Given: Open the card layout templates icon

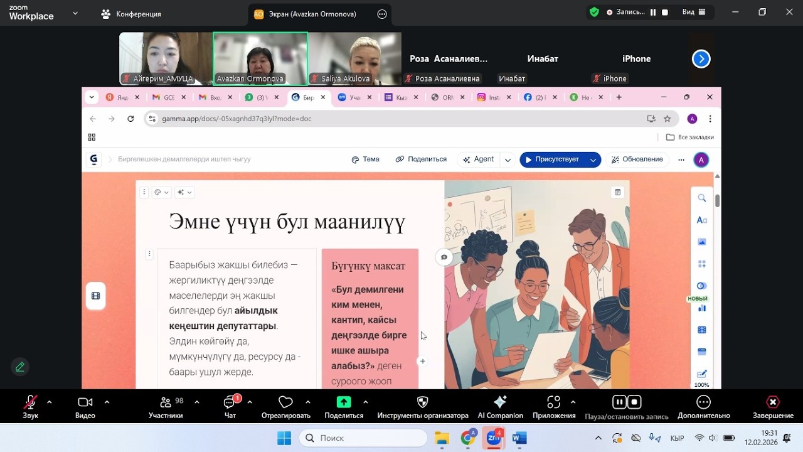Looking at the screenshot, I should [x=701, y=264].
